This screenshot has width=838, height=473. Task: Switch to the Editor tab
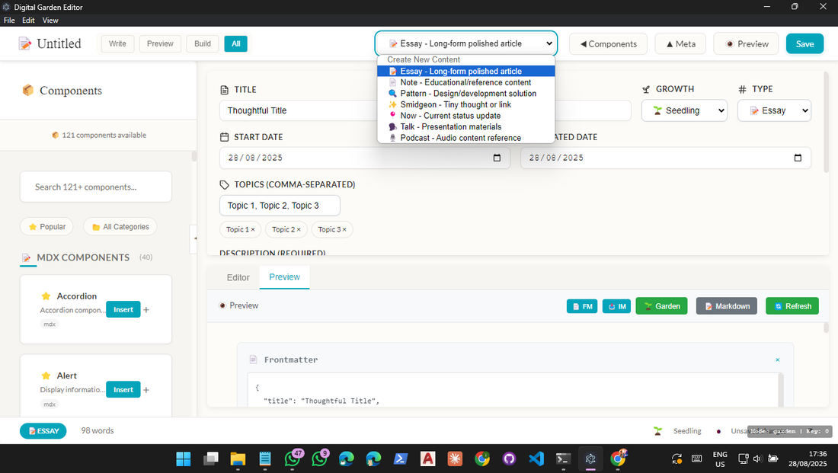pos(238,277)
